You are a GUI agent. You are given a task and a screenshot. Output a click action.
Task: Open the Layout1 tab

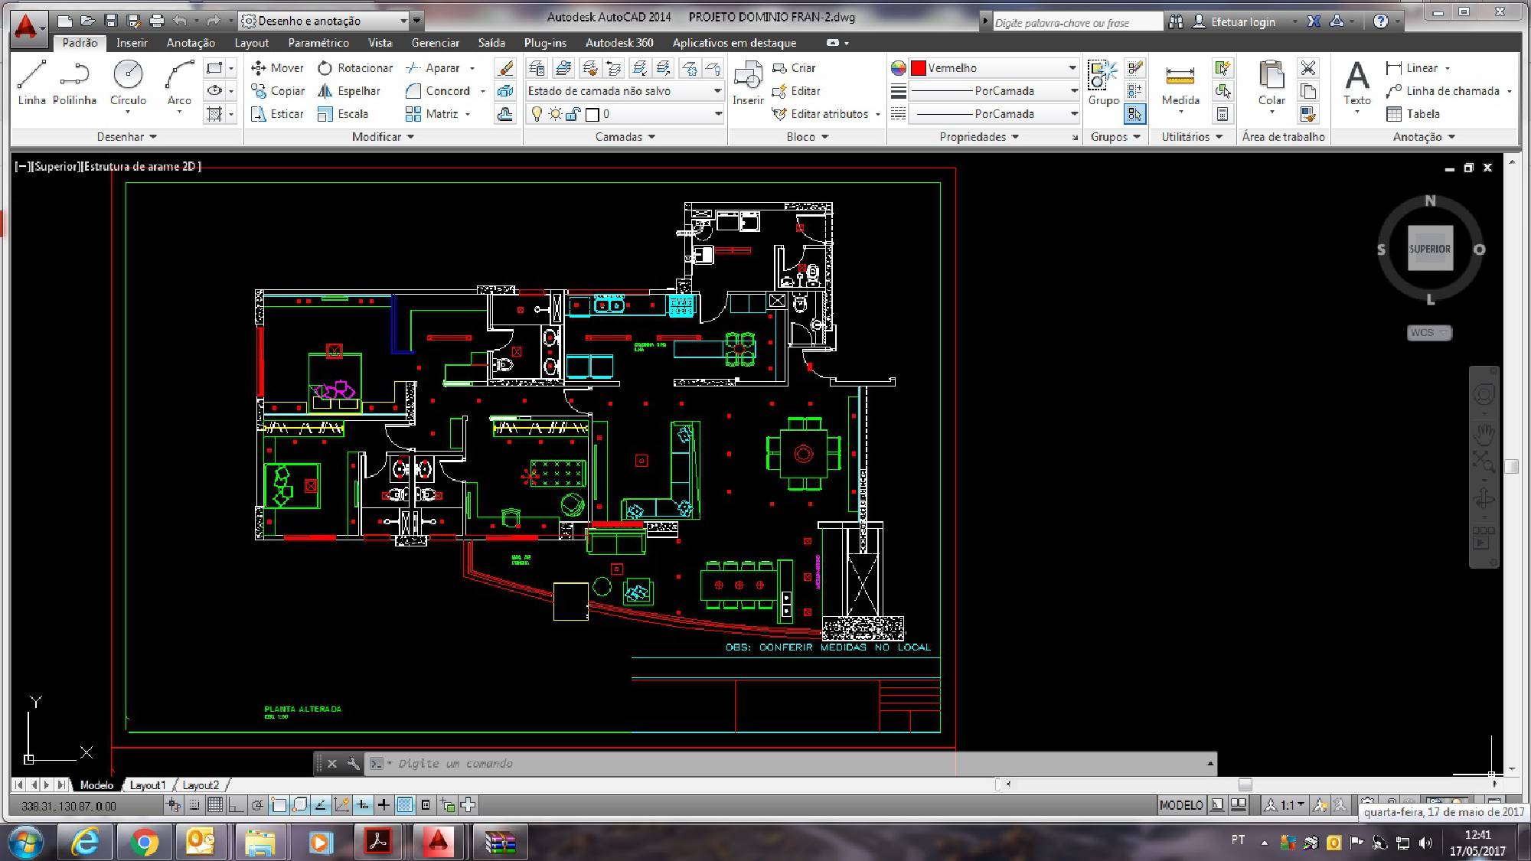(147, 785)
